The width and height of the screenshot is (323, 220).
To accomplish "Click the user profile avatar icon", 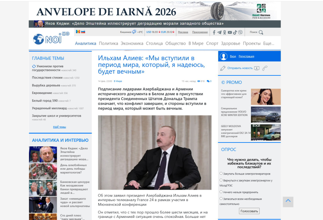I will (x=223, y=56).
